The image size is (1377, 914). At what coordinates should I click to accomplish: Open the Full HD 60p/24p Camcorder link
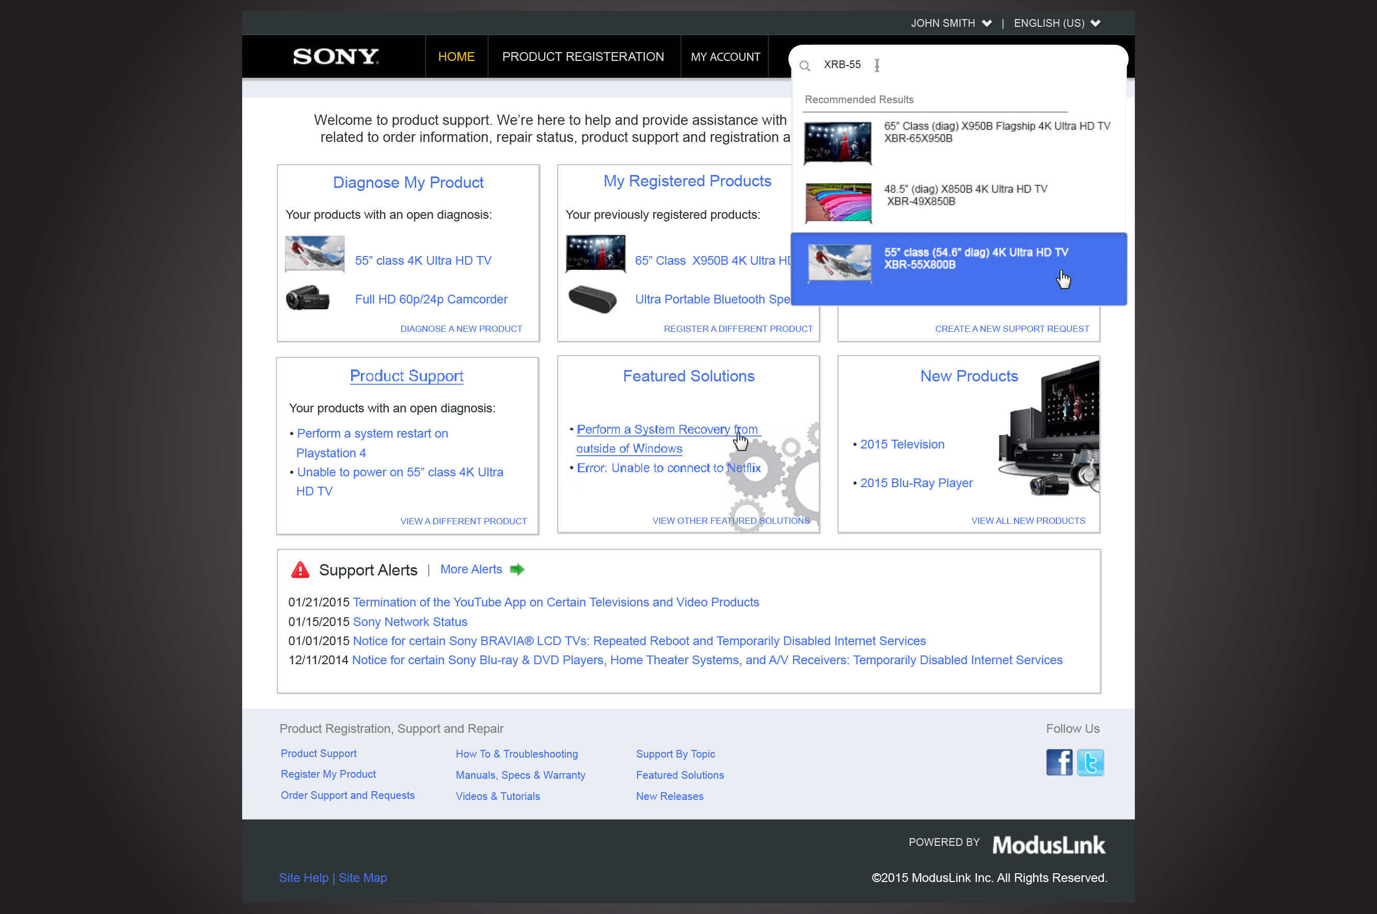pyautogui.click(x=432, y=299)
